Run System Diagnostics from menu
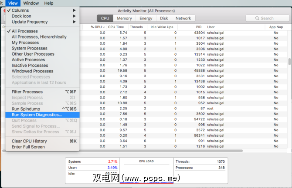The width and height of the screenshot is (292, 188). 37,115
